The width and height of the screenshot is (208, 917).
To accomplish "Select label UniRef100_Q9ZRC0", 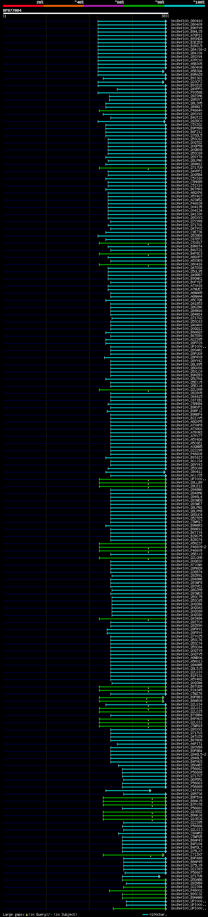I will click(x=187, y=121).
